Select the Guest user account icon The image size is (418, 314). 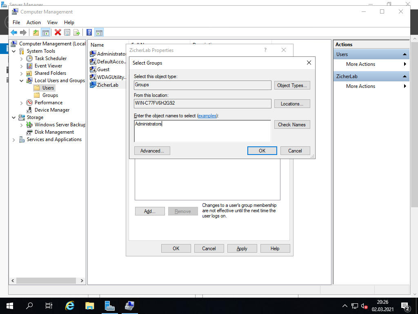93,70
